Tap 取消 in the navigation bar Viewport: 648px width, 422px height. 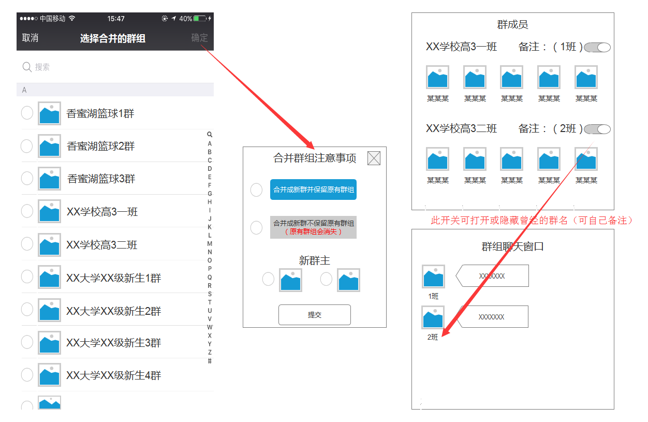[x=30, y=38]
